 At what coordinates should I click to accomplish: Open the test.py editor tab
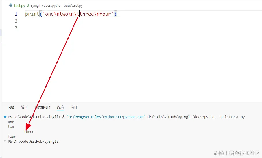20,5
